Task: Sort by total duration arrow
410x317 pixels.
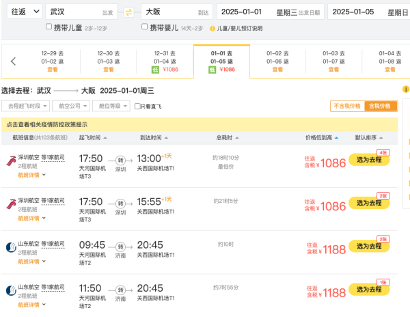Action: (237, 138)
